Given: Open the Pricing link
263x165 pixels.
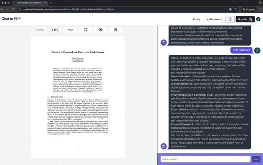Looking at the screenshot, I should coord(197,19).
